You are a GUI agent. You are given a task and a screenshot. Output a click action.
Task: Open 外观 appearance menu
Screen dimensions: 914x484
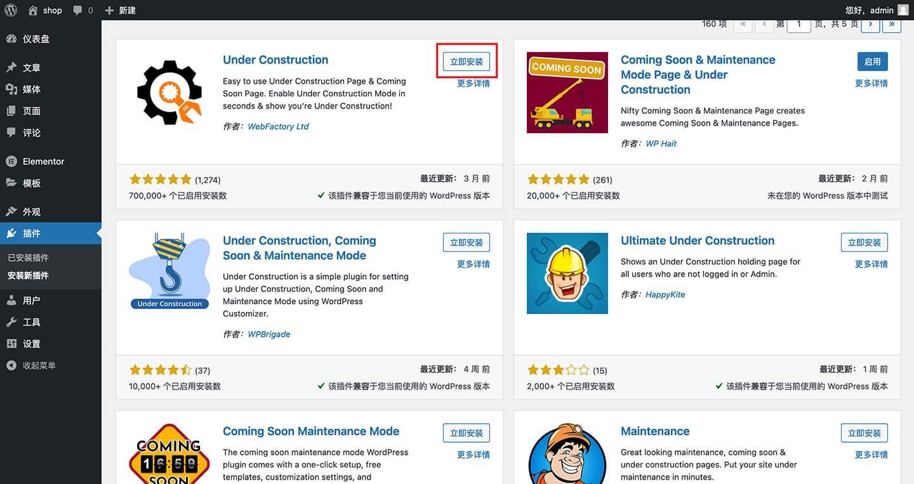(51, 212)
